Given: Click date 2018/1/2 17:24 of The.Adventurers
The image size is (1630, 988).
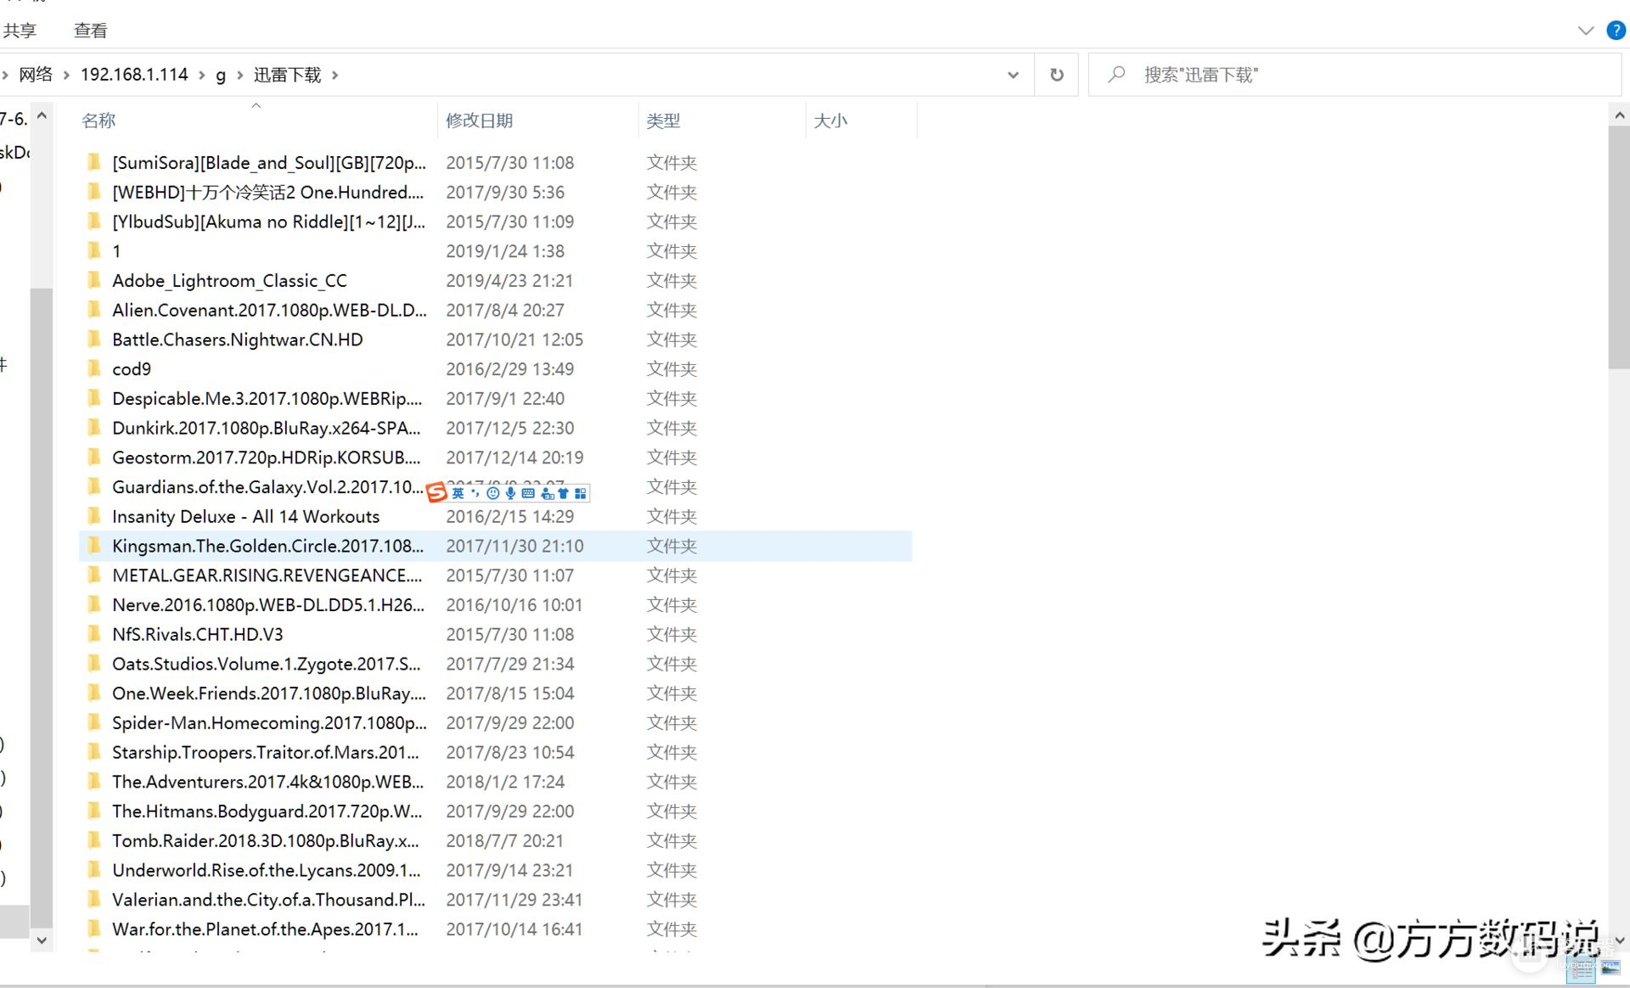Looking at the screenshot, I should click(x=505, y=782).
